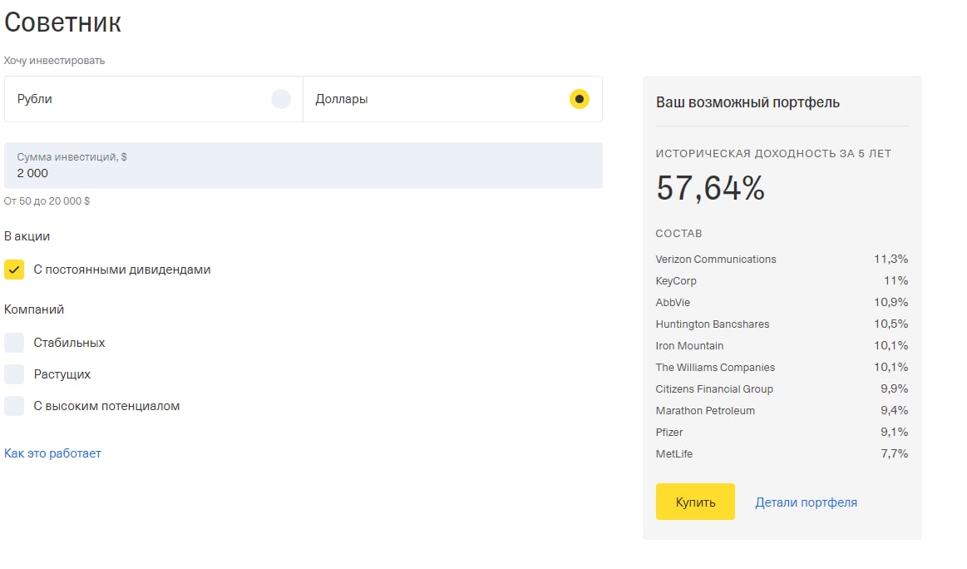Check the Стабильных companies checkbox

pyautogui.click(x=14, y=343)
